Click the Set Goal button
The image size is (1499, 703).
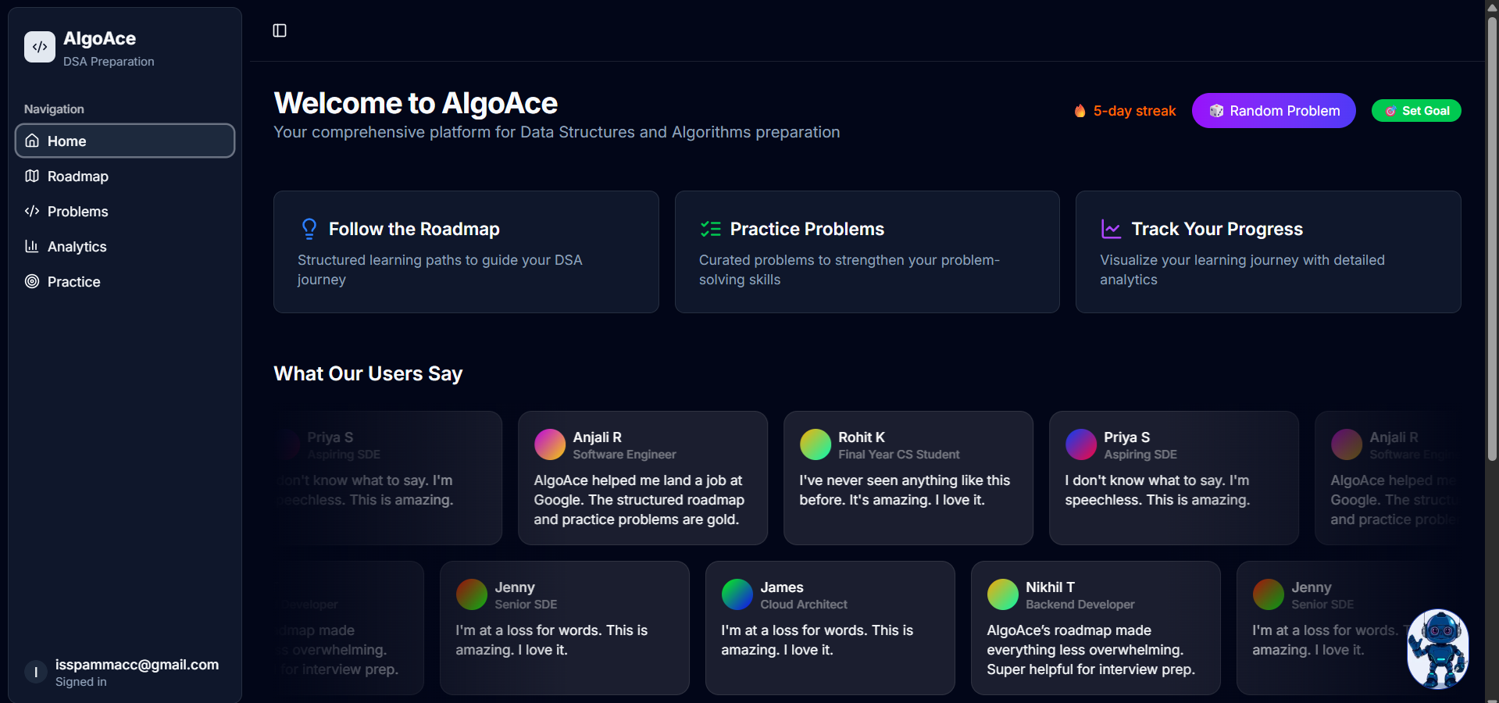[1416, 111]
